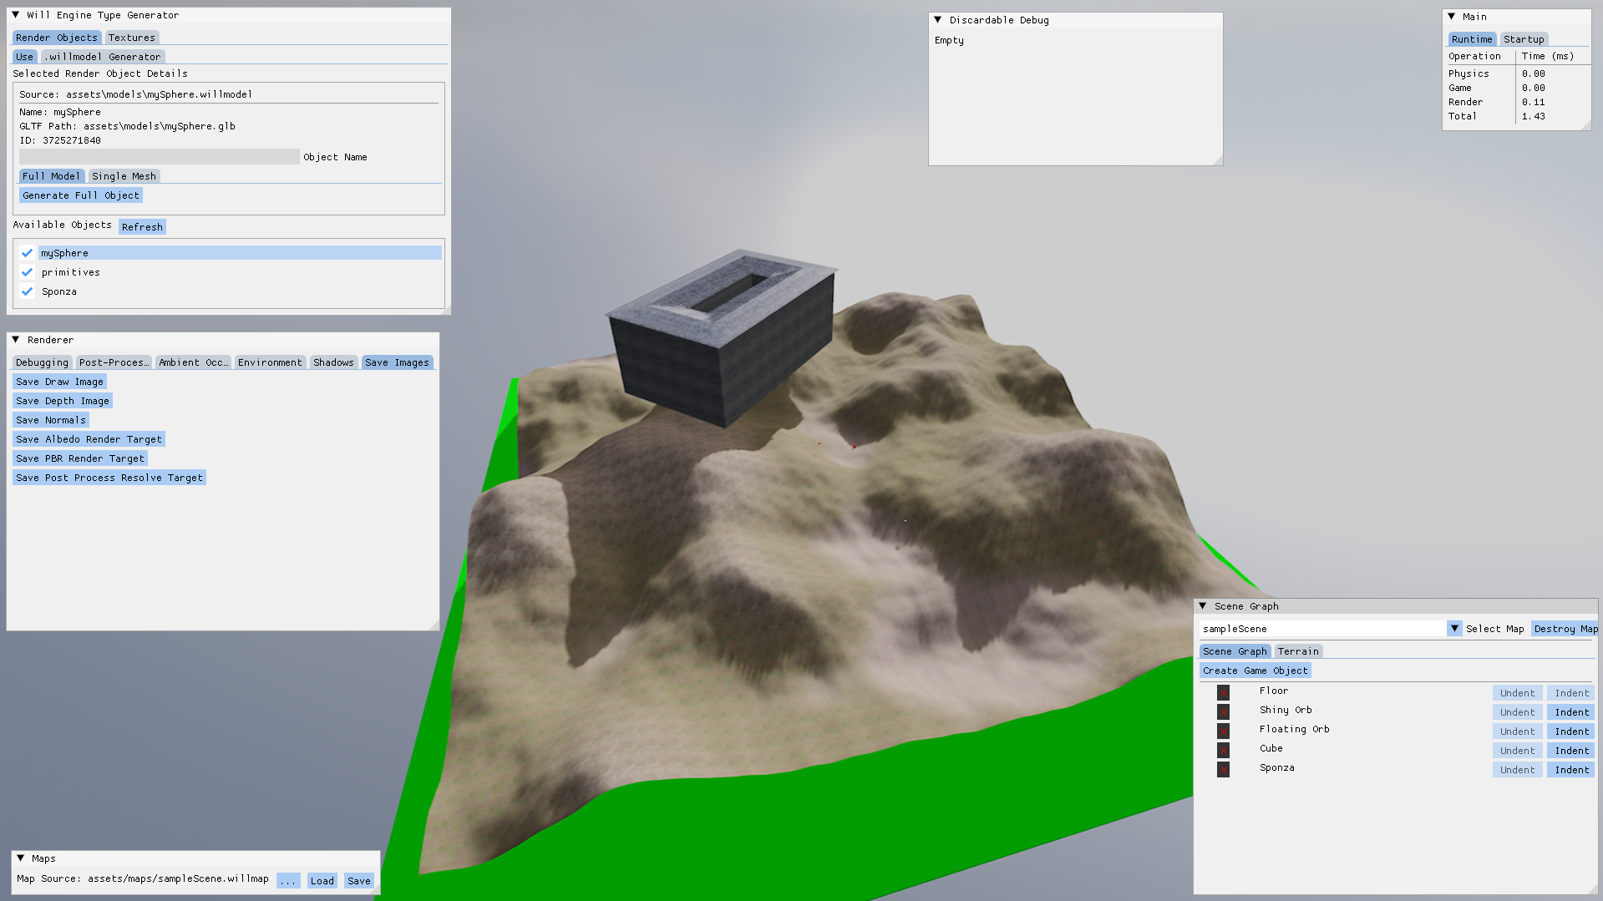Uncheck the mySphere available object
This screenshot has height=901, width=1603.
[28, 252]
